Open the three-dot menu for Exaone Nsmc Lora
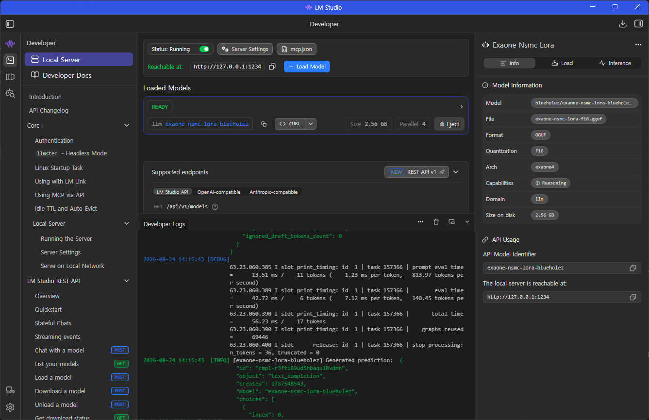This screenshot has width=649, height=420. [x=638, y=45]
